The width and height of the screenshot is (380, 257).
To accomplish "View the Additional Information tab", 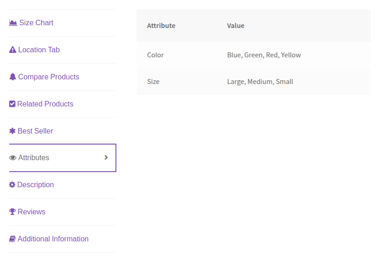I will tap(53, 239).
